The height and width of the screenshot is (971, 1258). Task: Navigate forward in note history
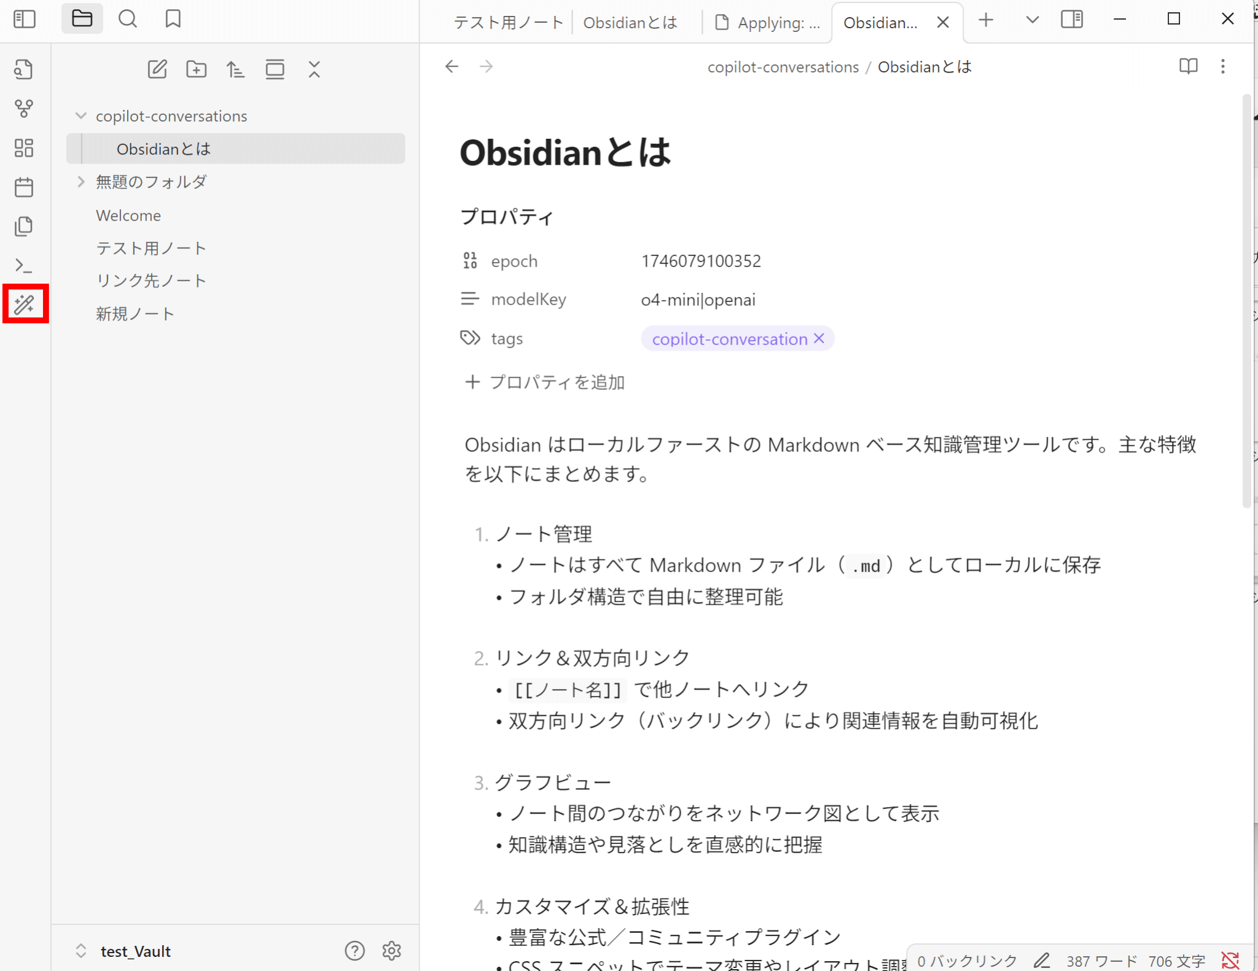coord(486,66)
